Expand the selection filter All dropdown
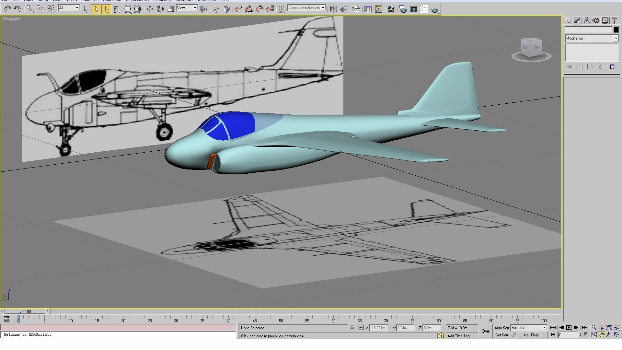This screenshot has height=350, width=622. [69, 8]
